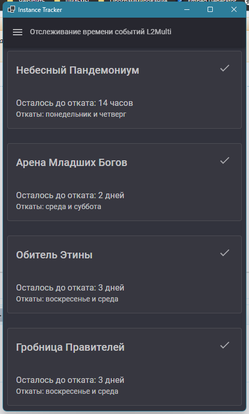The height and width of the screenshot is (414, 249).
Task: Click Гробница Правителей воскресенье и среда text
Action: [x=82, y=392]
